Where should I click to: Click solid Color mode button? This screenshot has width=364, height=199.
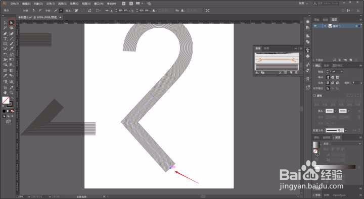4,111
